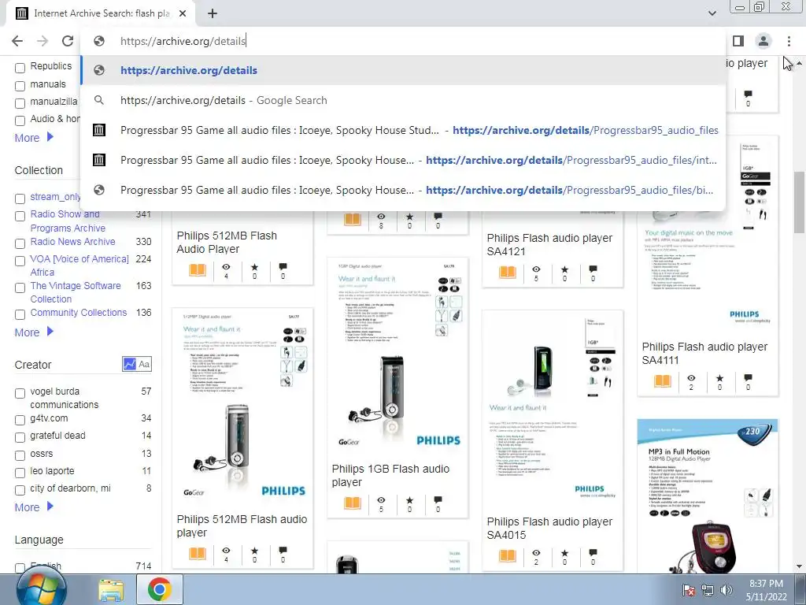Click book icon under Philips Flash audio player SA4015
The width and height of the screenshot is (806, 605).
click(508, 555)
